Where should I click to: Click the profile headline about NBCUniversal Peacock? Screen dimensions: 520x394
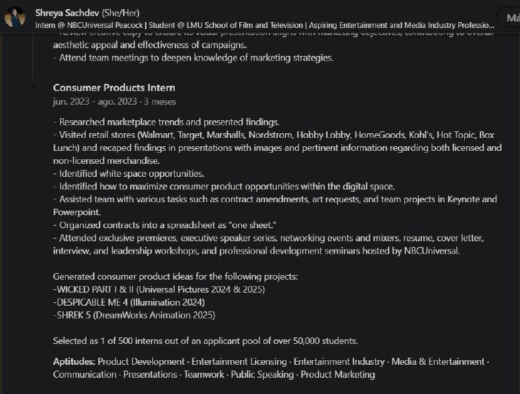(x=260, y=25)
